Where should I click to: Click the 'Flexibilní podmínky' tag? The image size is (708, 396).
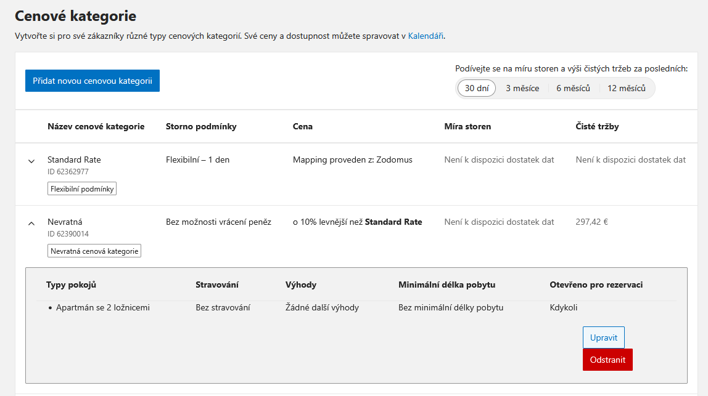coord(82,189)
